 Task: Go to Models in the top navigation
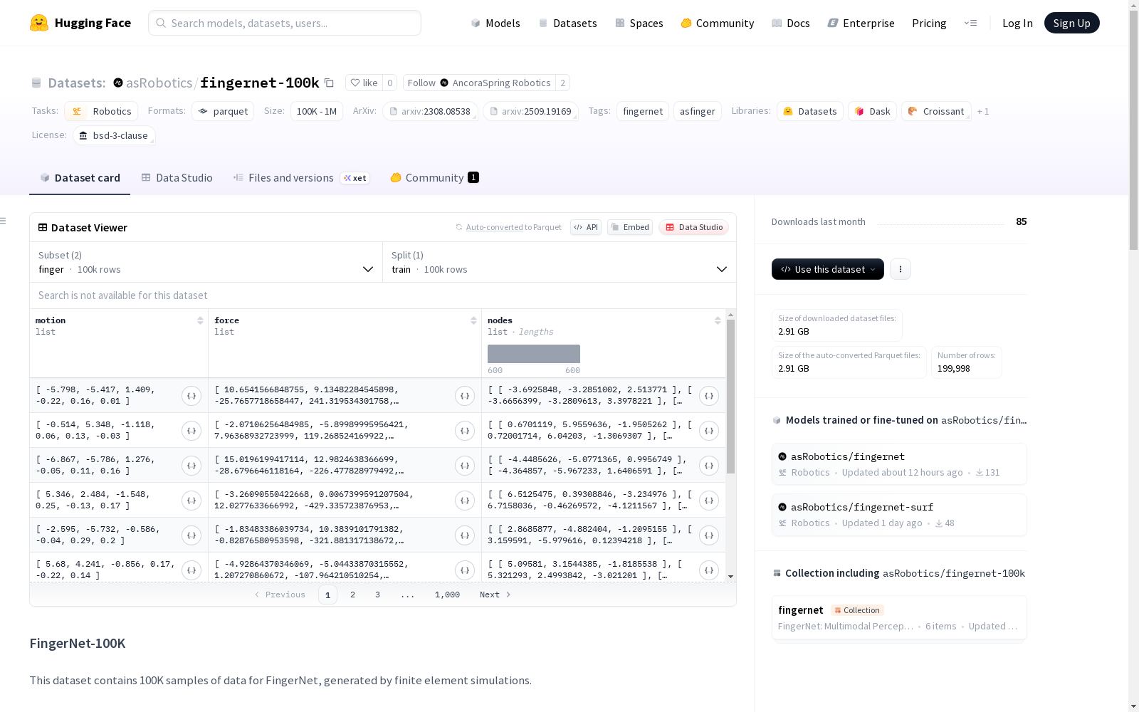(x=495, y=23)
